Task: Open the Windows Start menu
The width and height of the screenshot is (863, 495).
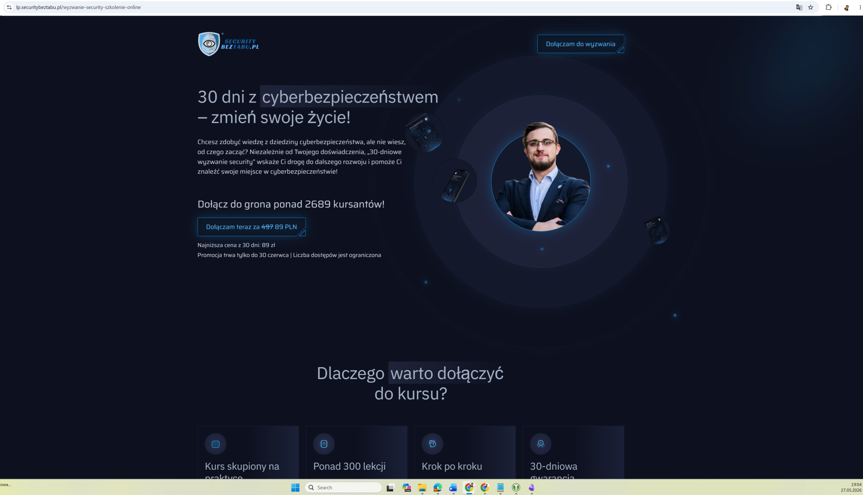Action: pos(295,488)
